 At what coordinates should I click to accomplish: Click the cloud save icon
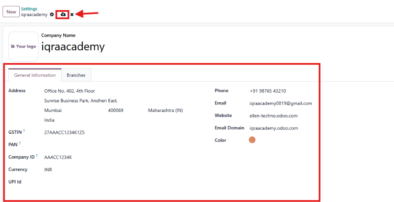pos(63,15)
